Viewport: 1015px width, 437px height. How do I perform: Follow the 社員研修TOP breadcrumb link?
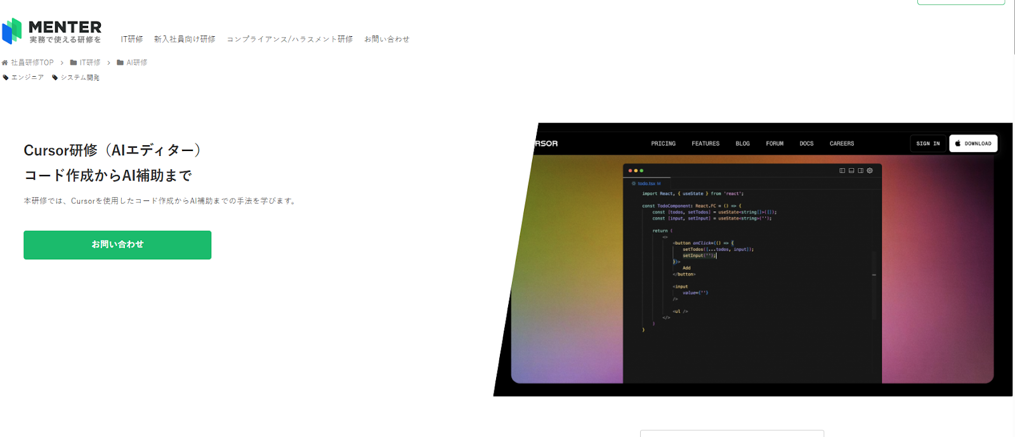32,63
